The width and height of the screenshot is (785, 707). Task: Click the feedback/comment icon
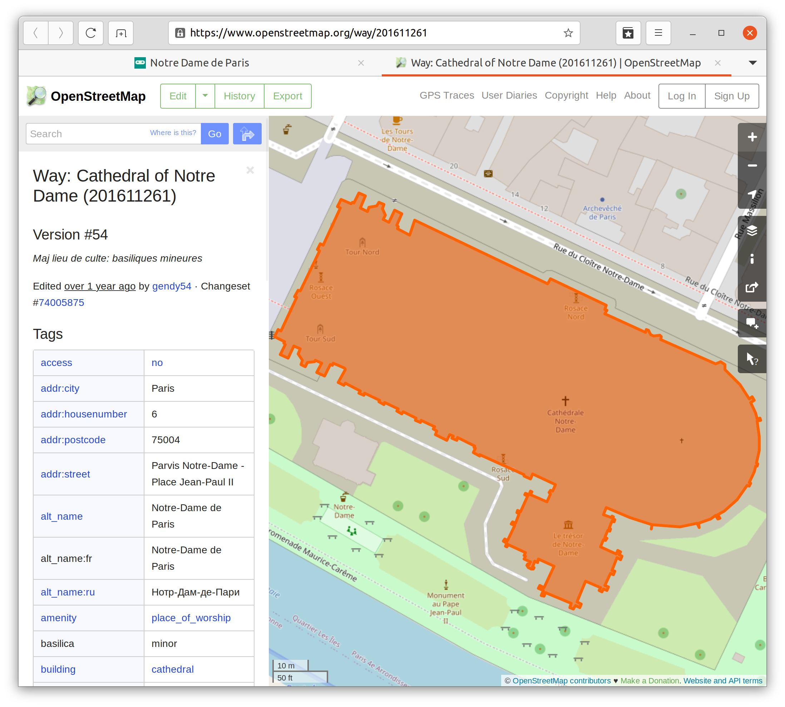751,323
